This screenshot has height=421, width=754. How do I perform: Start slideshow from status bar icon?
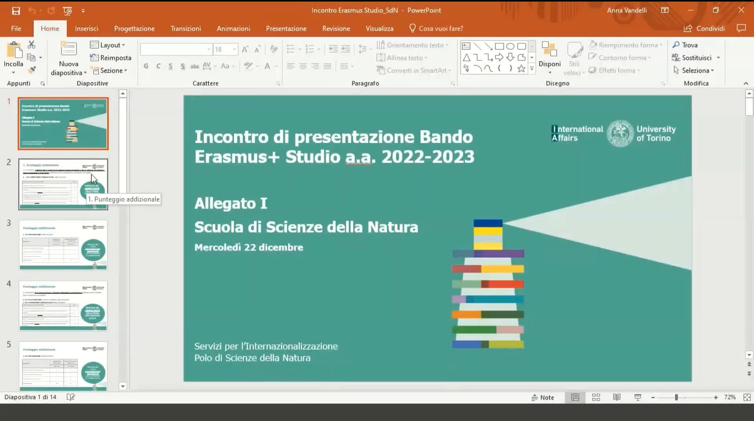point(638,397)
